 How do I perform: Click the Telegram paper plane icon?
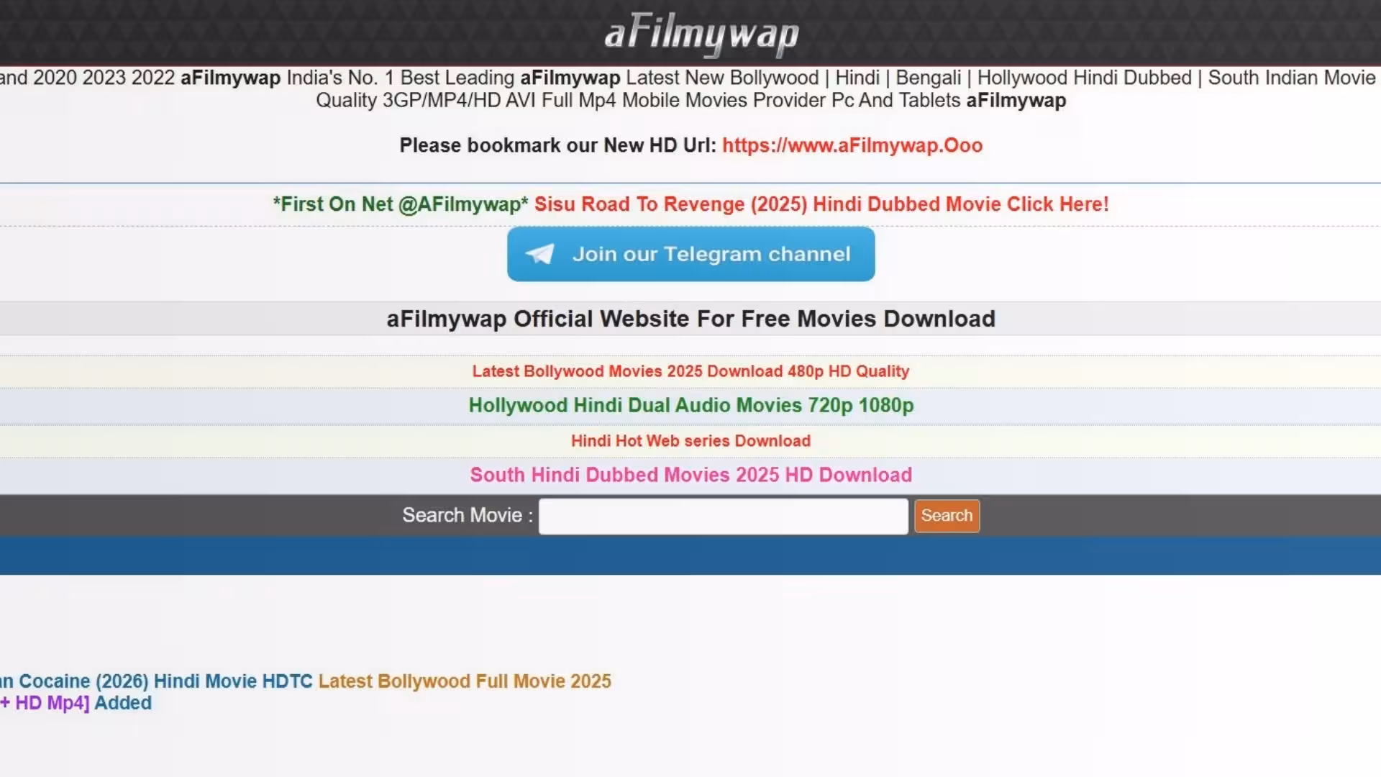click(540, 253)
